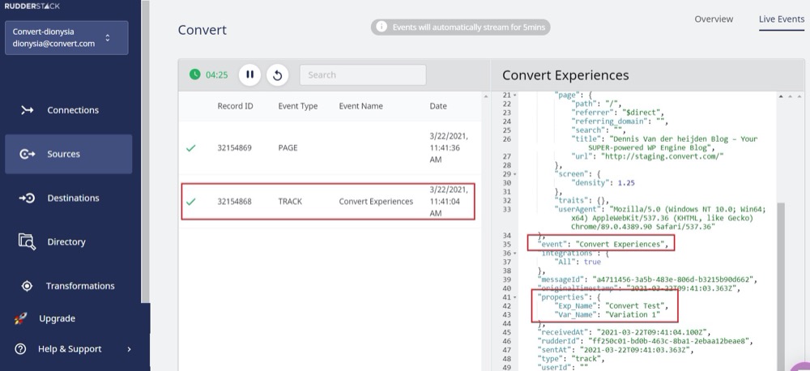Click the JSON panel scroll-up arrow
Viewport: 810px width, 371px height.
[x=781, y=96]
